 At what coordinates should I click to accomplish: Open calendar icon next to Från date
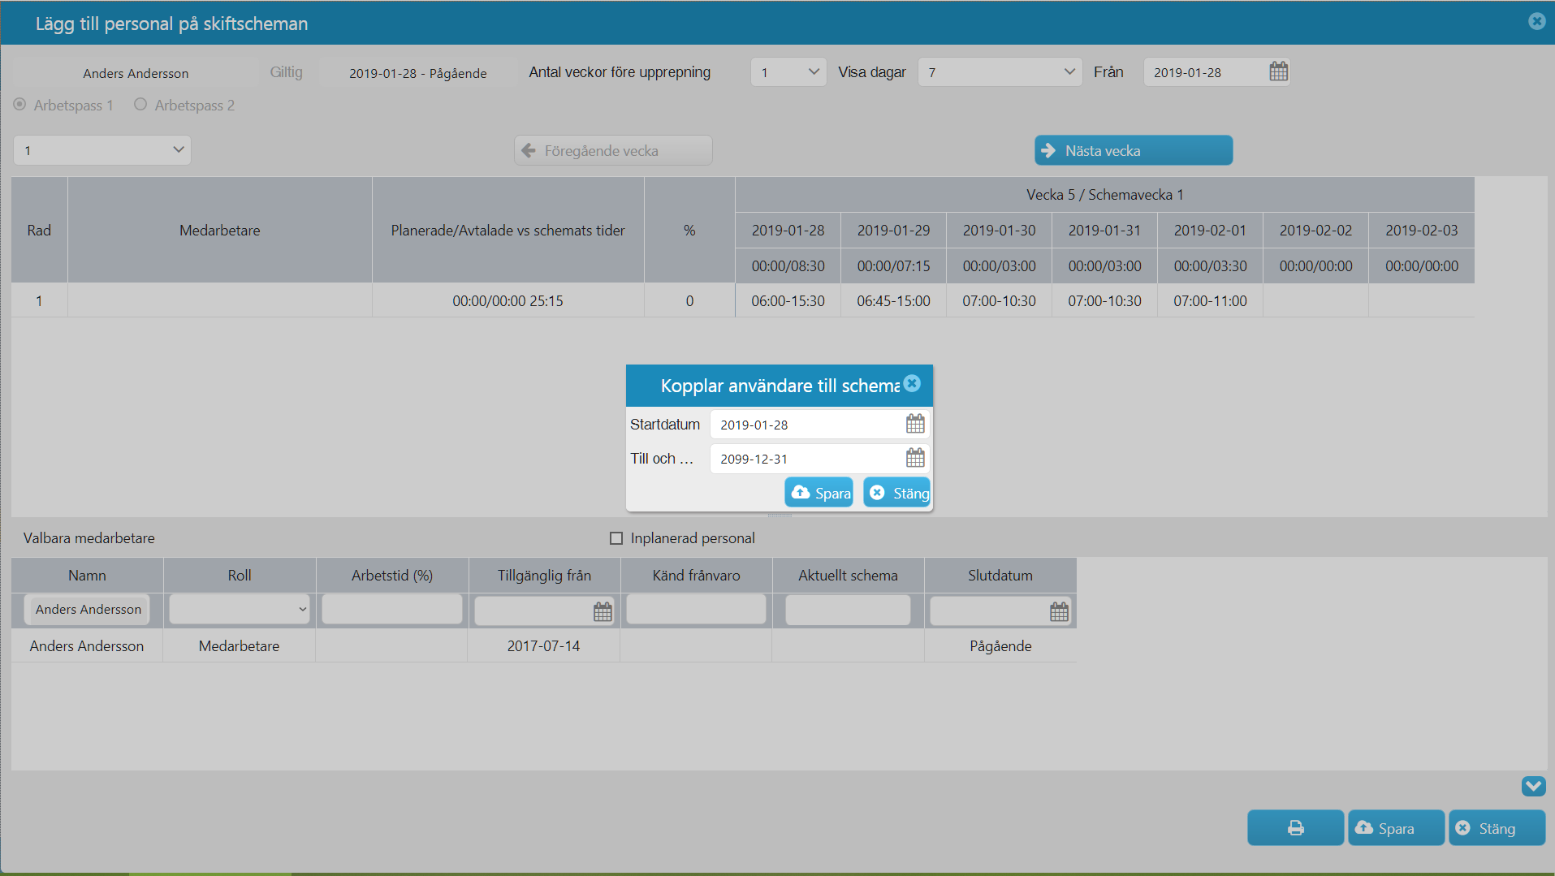(x=1278, y=71)
